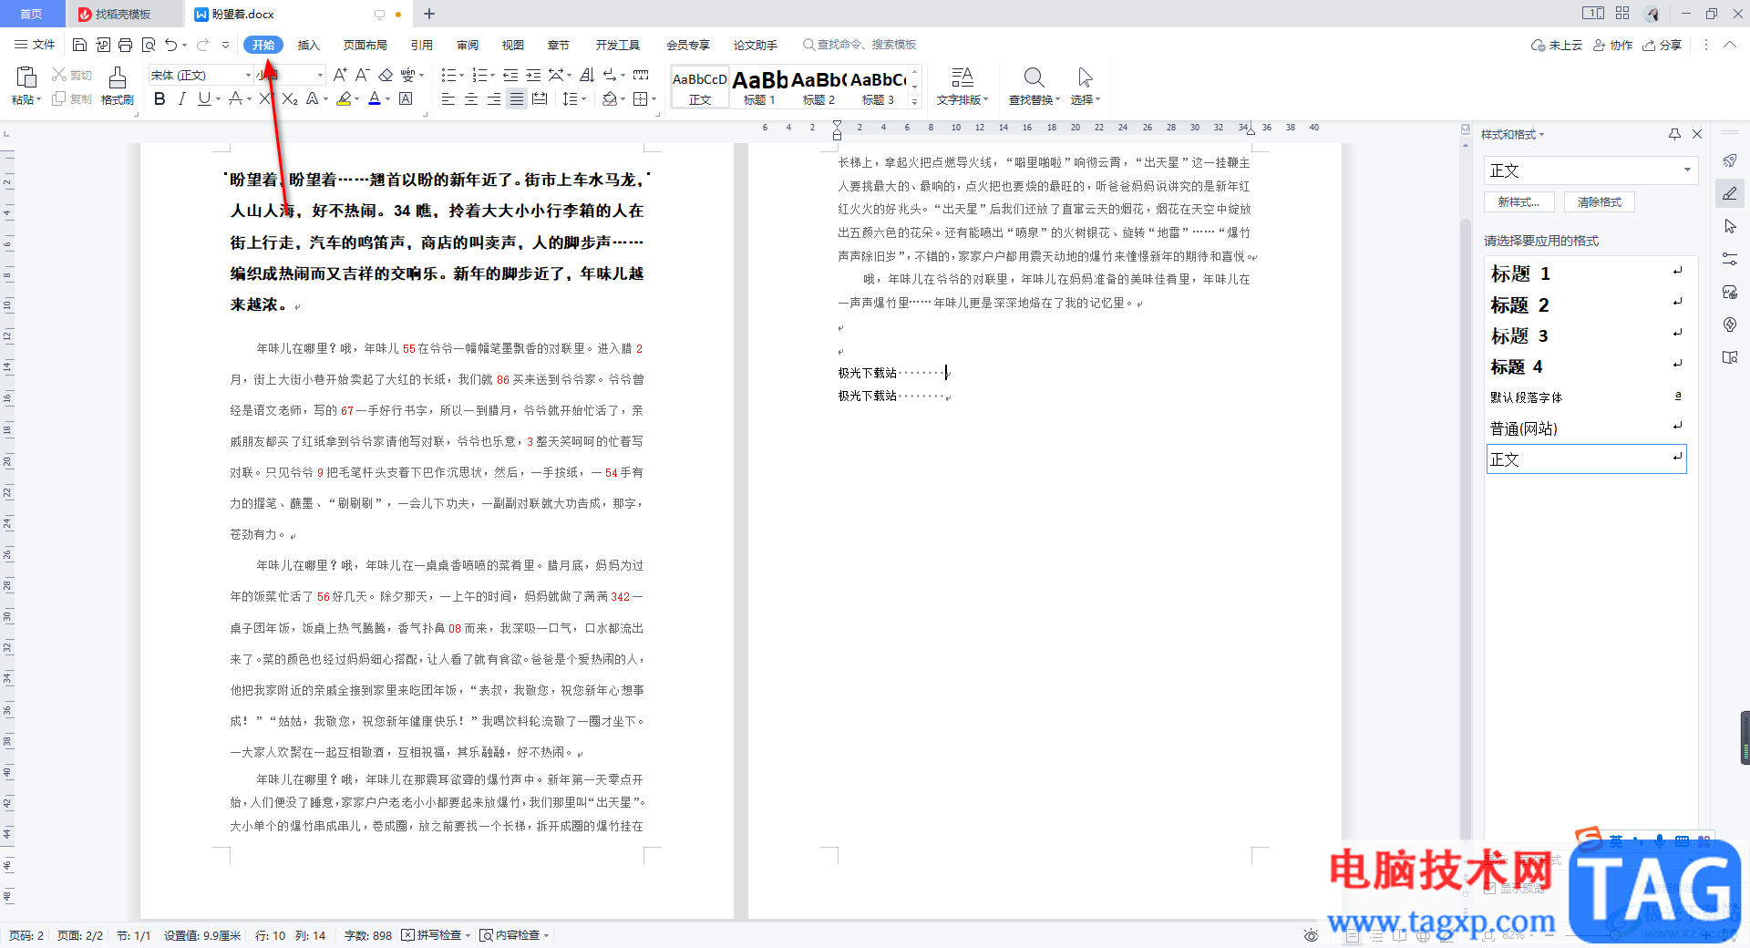Click the 未上云 cloud status button
Image resolution: width=1750 pixels, height=948 pixels.
(x=1557, y=45)
